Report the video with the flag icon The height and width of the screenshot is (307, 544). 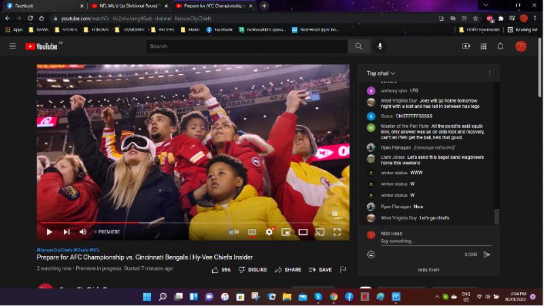[343, 269]
